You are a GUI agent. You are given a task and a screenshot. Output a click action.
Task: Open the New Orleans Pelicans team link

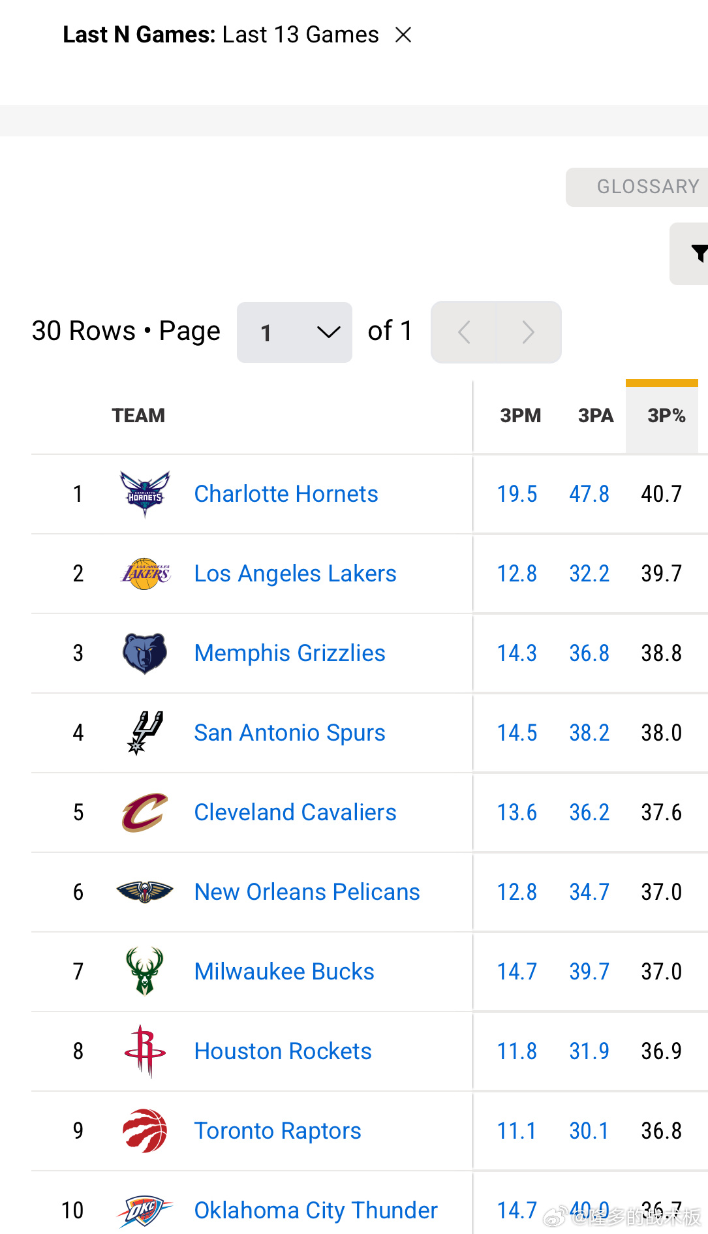pos(307,892)
